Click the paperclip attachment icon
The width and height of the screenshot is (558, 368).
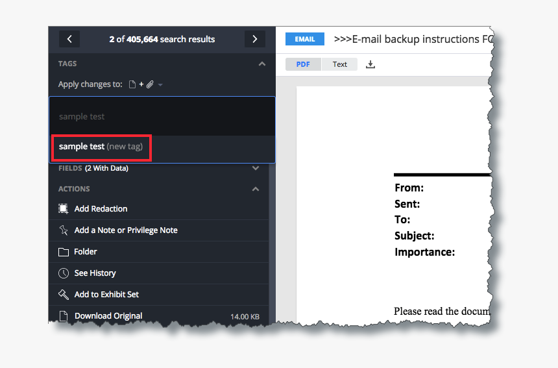(150, 84)
